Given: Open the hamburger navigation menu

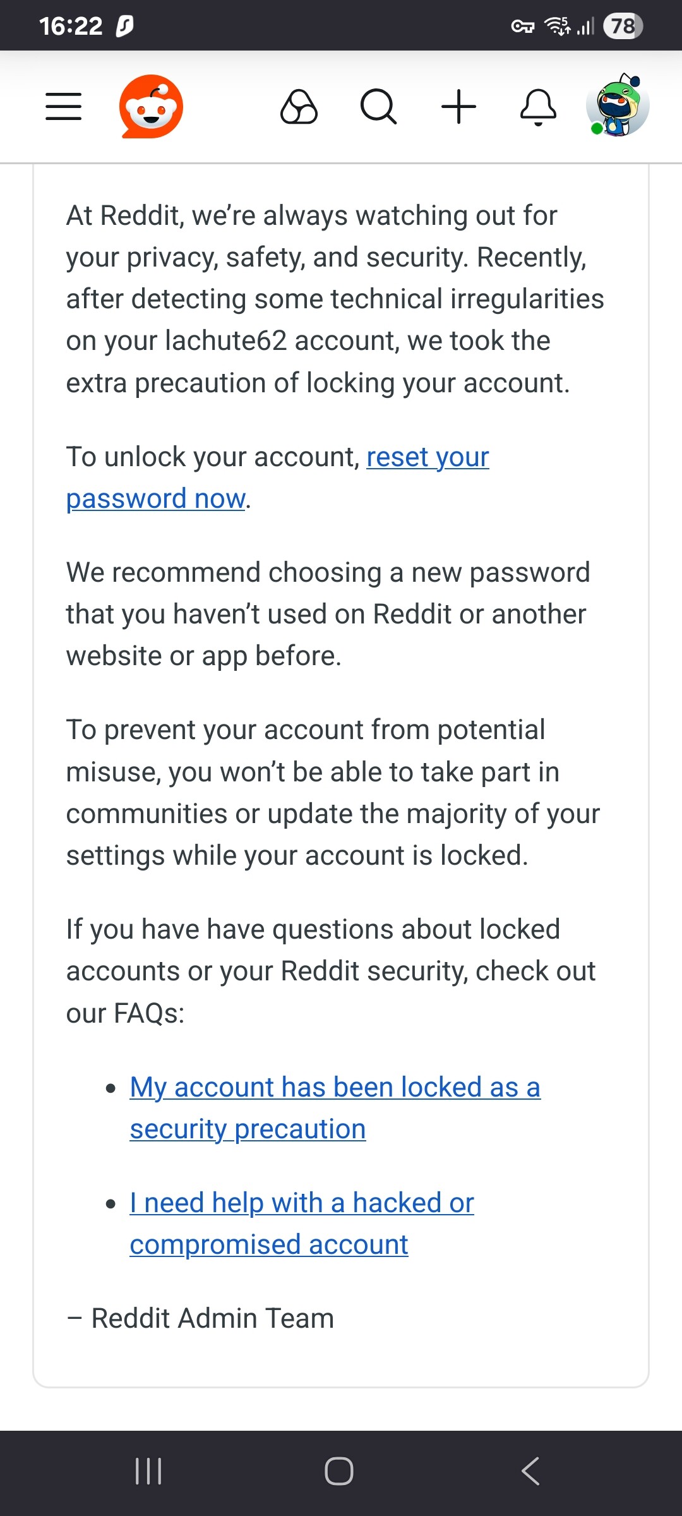Looking at the screenshot, I should 64,106.
